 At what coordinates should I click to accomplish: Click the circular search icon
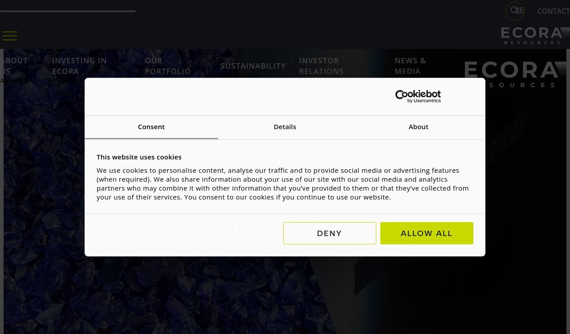[x=514, y=11]
